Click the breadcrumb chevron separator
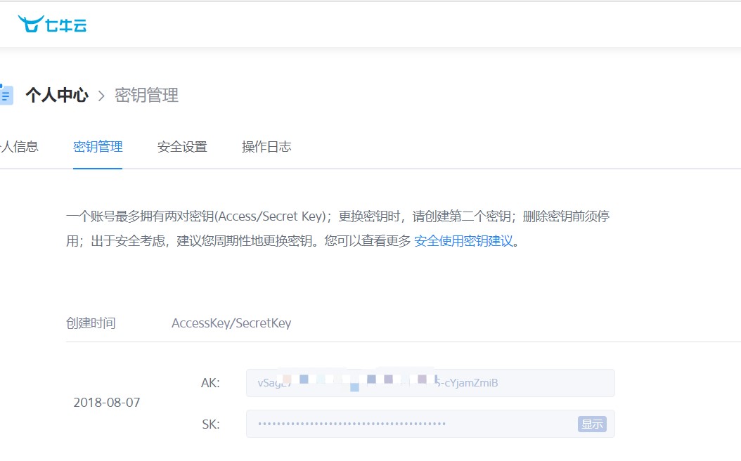The height and width of the screenshot is (461, 741). coord(101,96)
